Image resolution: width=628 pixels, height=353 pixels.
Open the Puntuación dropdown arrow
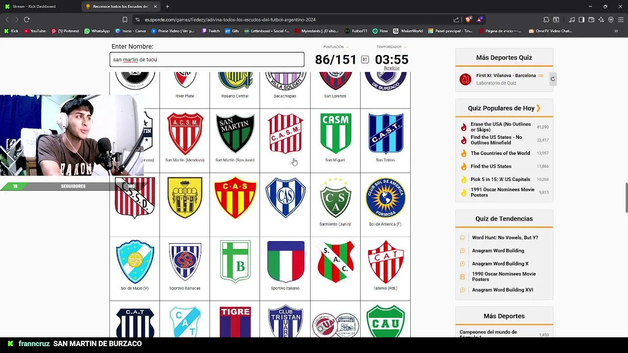(x=347, y=47)
